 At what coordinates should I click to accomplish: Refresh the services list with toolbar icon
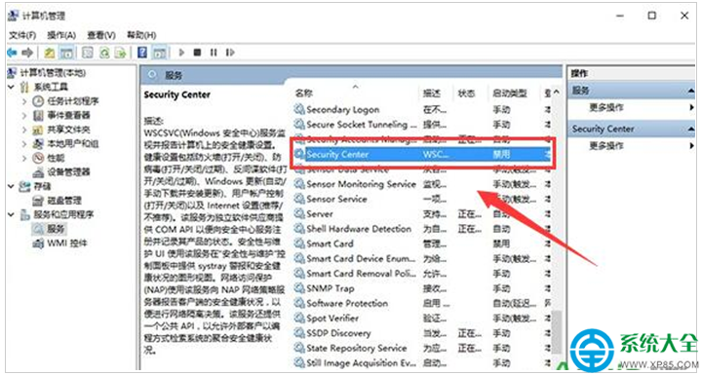pyautogui.click(x=104, y=53)
